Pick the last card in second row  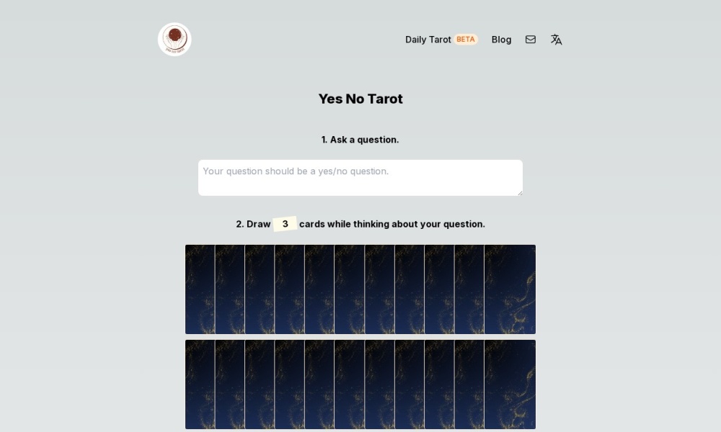coord(510,384)
